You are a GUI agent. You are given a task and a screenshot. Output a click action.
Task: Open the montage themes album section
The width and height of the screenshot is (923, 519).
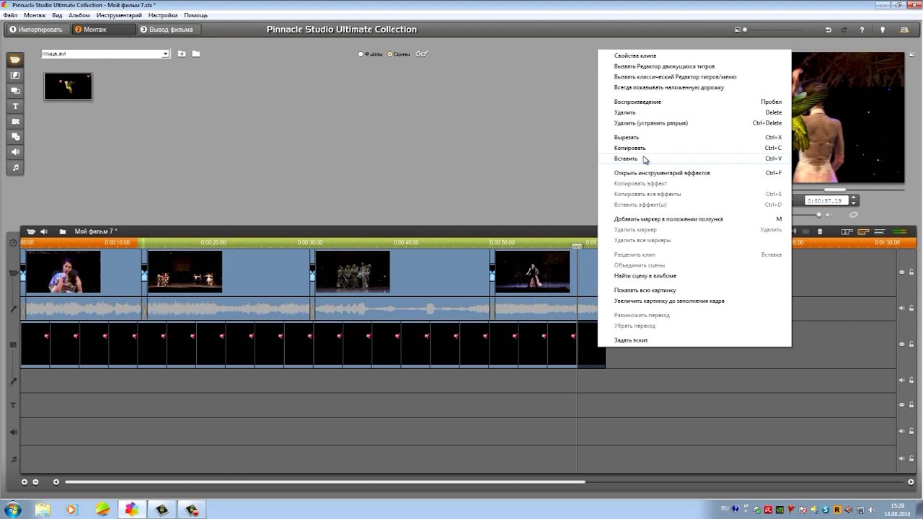click(x=15, y=91)
